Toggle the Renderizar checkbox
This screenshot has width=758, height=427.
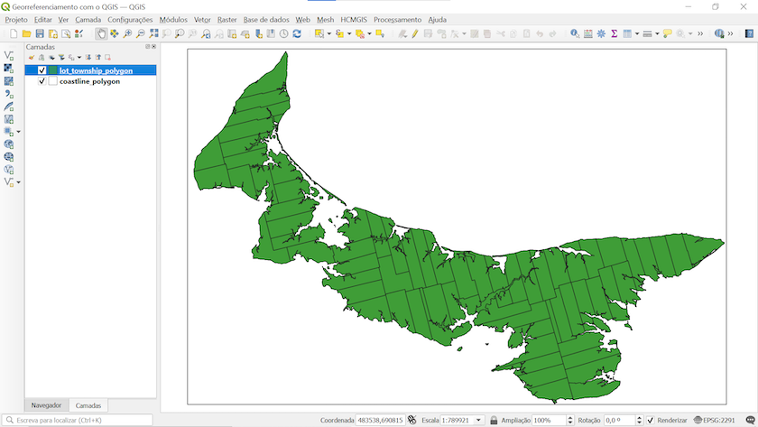650,420
